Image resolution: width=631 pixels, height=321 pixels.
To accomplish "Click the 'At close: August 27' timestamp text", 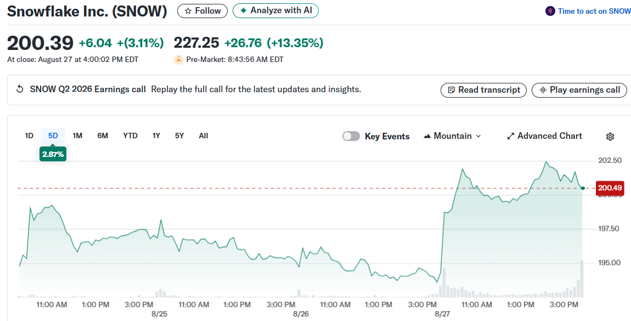I will coord(73,59).
